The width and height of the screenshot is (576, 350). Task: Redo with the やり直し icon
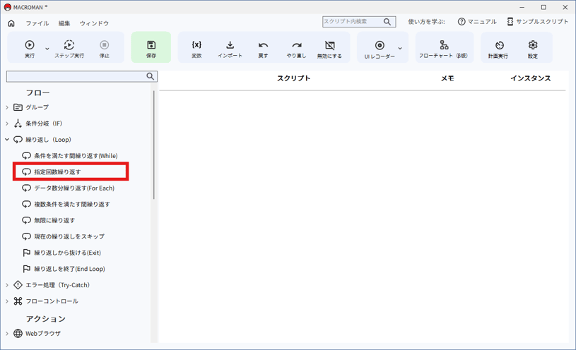tap(296, 45)
